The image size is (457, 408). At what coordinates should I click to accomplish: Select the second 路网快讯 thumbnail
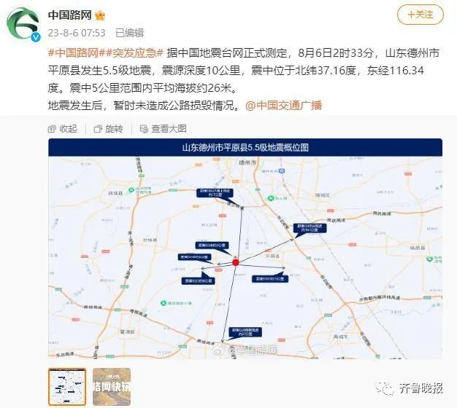112,387
